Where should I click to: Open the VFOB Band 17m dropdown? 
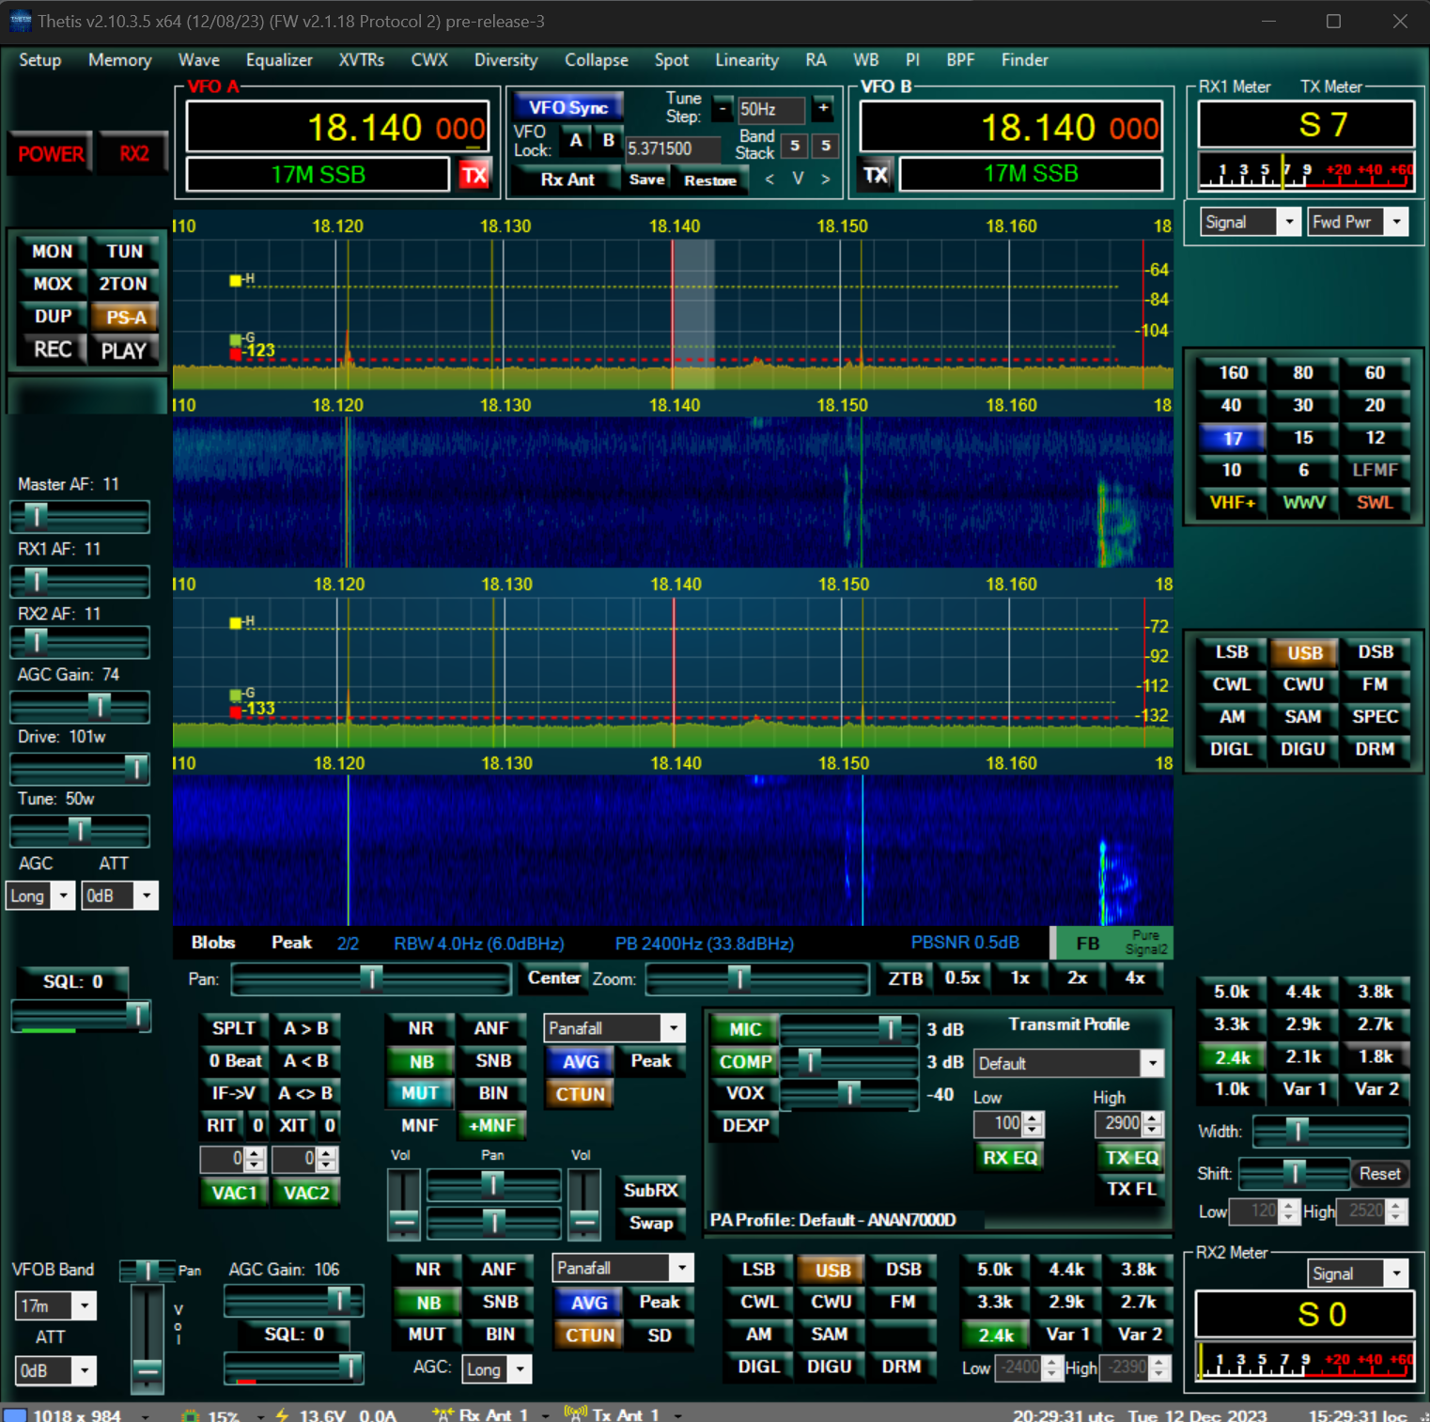(x=55, y=1305)
